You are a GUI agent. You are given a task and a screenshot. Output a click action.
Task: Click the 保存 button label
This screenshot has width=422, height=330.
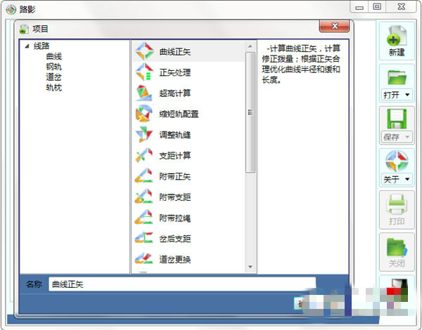[x=391, y=137]
